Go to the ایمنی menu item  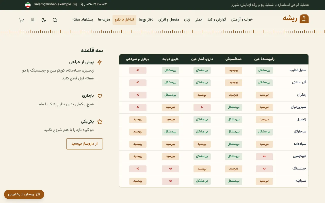click(x=199, y=20)
